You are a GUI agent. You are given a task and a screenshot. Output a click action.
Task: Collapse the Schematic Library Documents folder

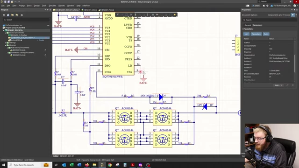click(7, 53)
